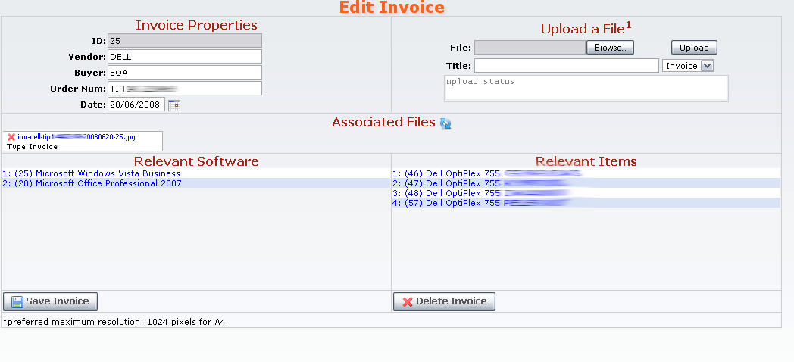The height and width of the screenshot is (362, 794).
Task: Click the Date field showing 20/06/2008
Action: 136,105
